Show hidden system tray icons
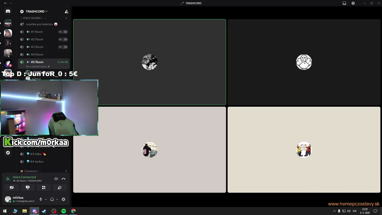 pyautogui.click(x=334, y=211)
